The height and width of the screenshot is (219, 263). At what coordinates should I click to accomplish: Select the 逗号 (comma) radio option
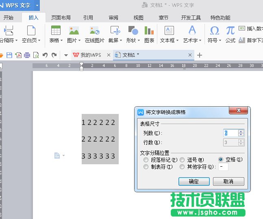click(182, 160)
